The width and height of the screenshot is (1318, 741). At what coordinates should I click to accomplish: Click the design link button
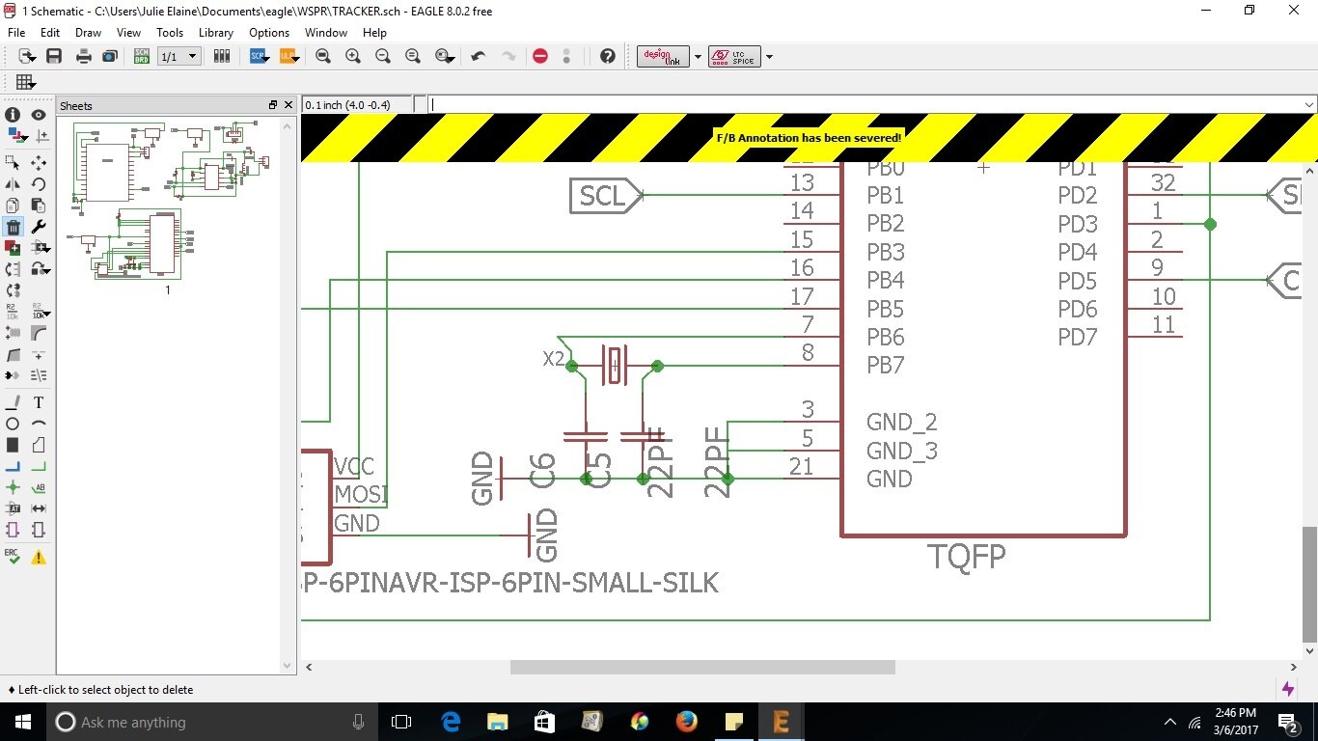pos(664,57)
